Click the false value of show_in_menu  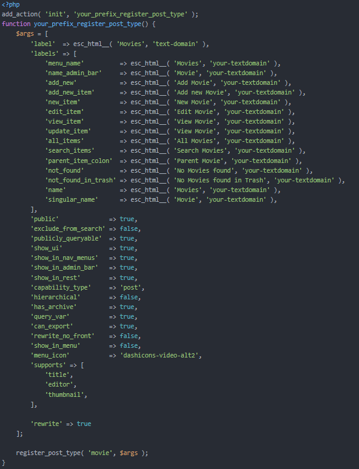tap(129, 345)
